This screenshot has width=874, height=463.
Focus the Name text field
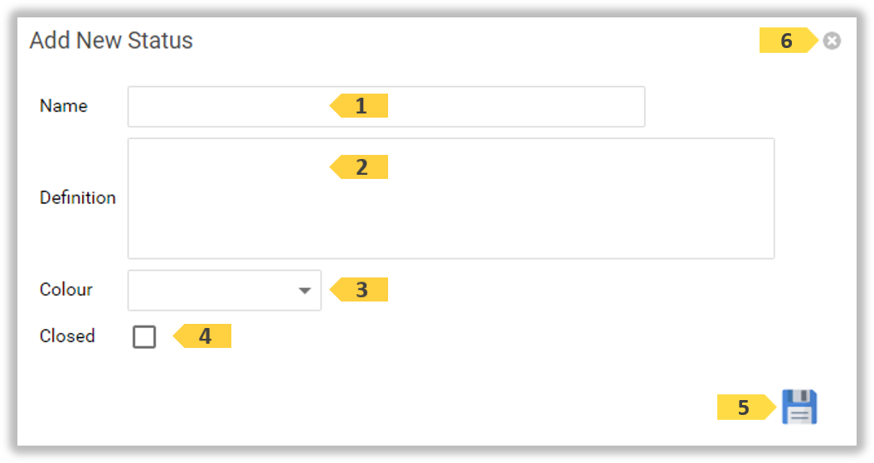[232, 107]
